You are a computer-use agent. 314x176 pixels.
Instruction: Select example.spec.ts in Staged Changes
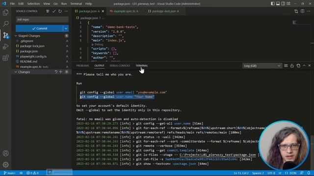(x=42, y=66)
